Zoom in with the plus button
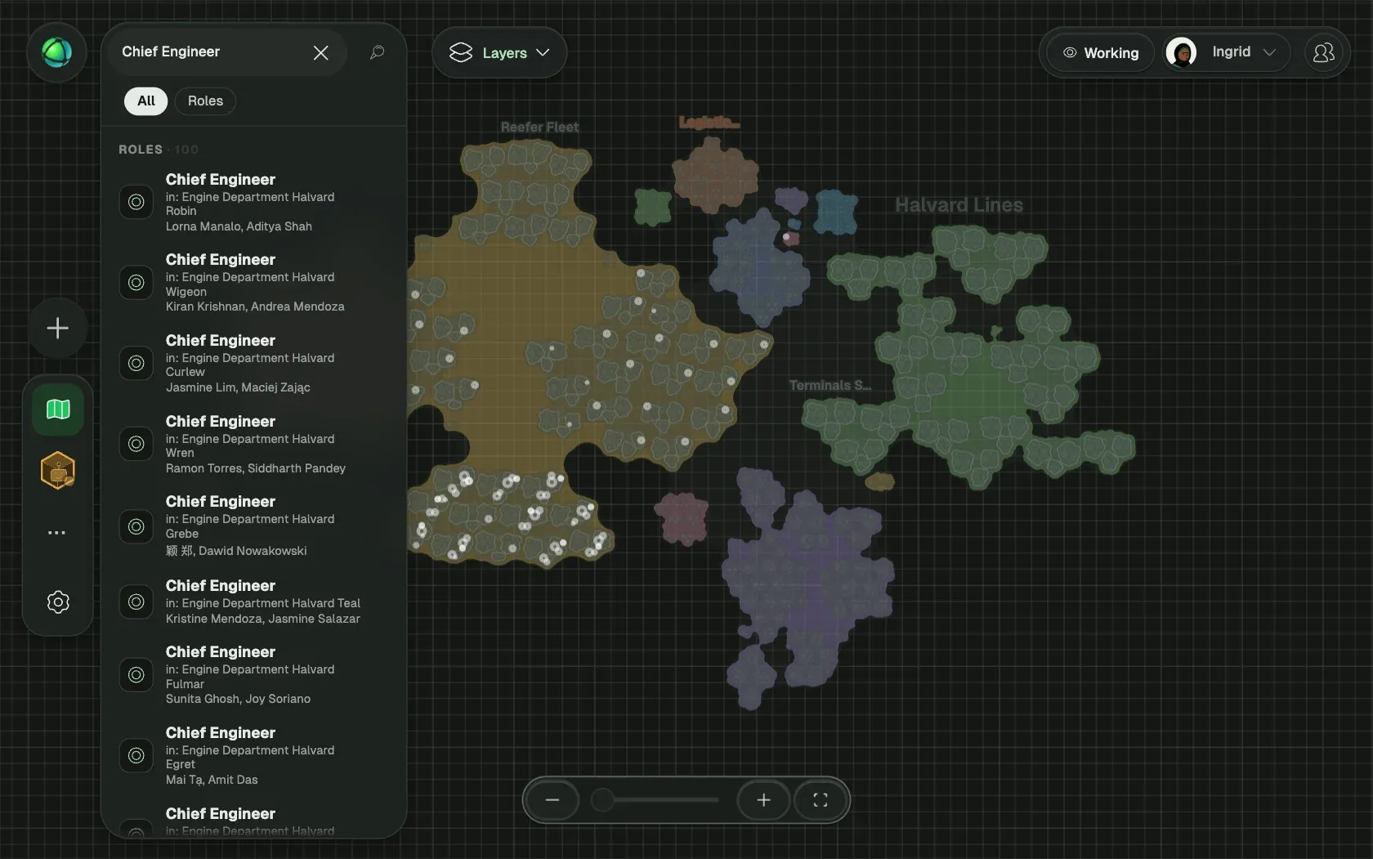 [x=763, y=800]
